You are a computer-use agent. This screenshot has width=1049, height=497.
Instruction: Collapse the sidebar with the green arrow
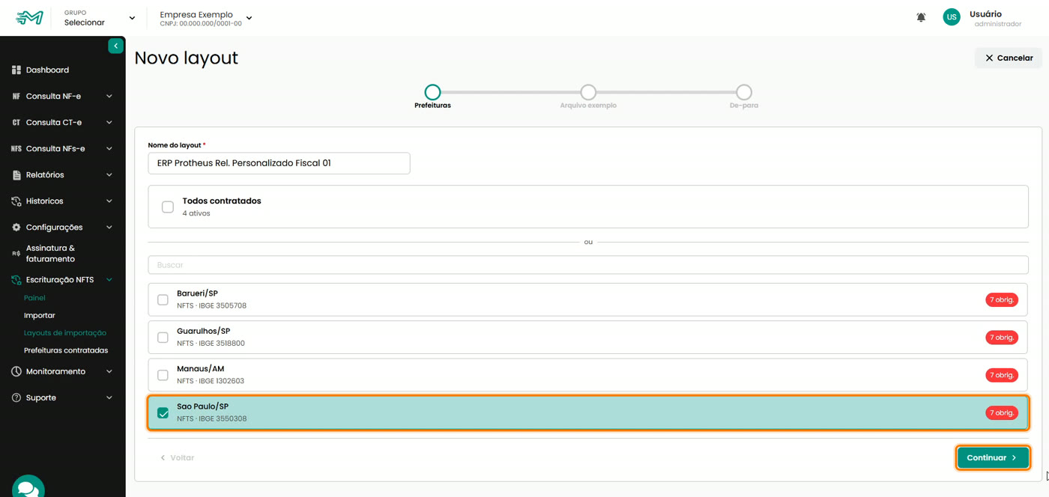point(115,46)
